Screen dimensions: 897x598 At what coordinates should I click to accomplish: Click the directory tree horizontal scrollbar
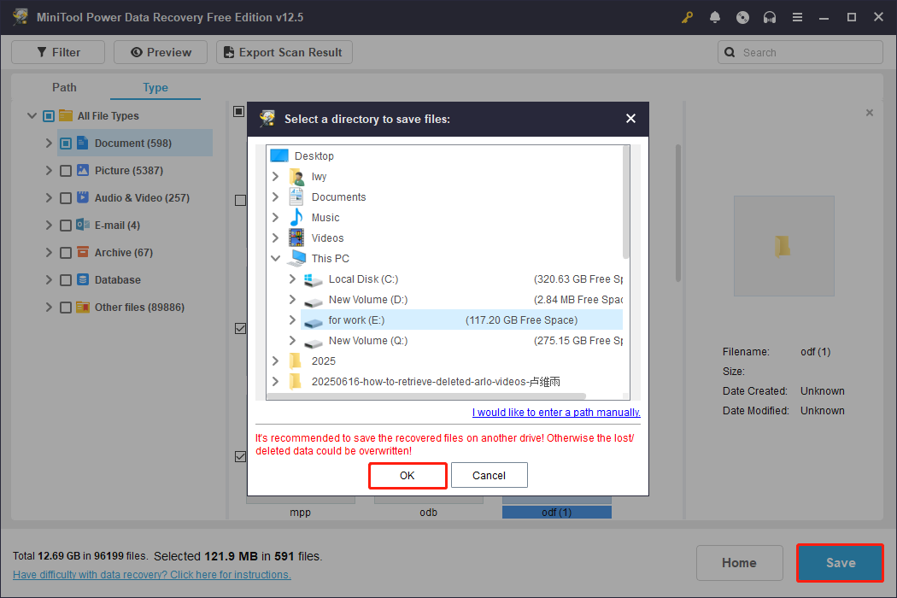pyautogui.click(x=427, y=396)
